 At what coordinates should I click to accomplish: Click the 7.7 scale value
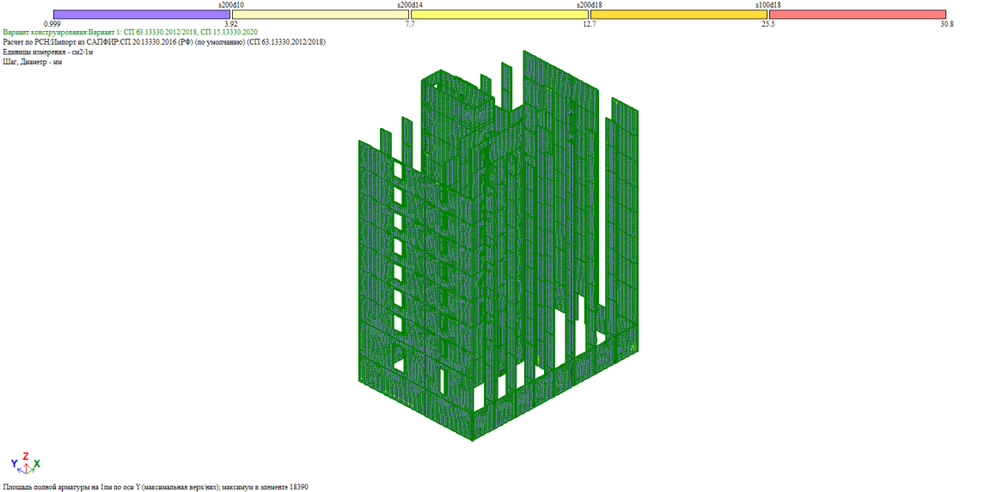[x=410, y=24]
